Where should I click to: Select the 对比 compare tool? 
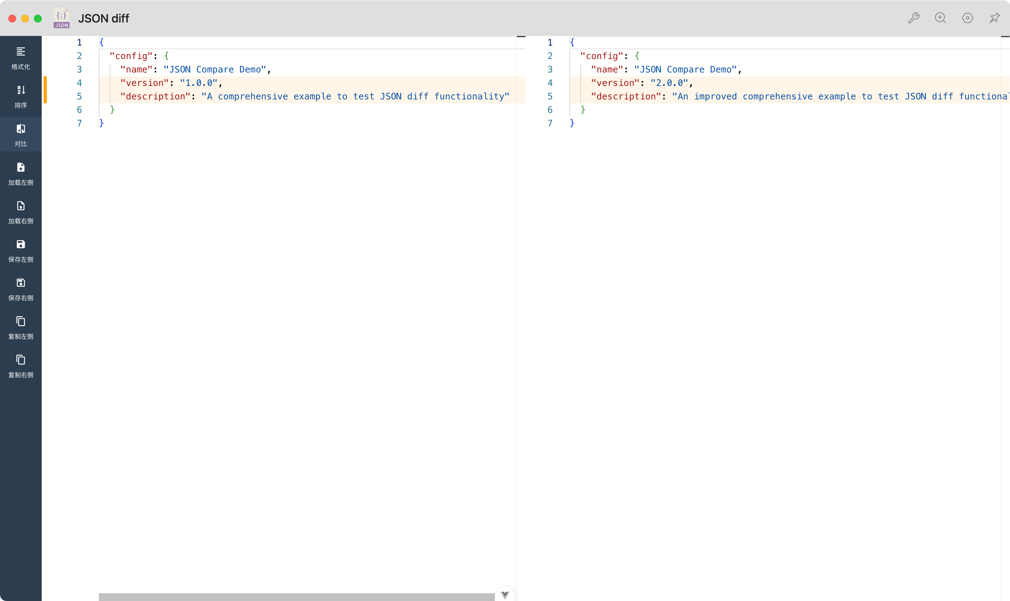tap(21, 134)
